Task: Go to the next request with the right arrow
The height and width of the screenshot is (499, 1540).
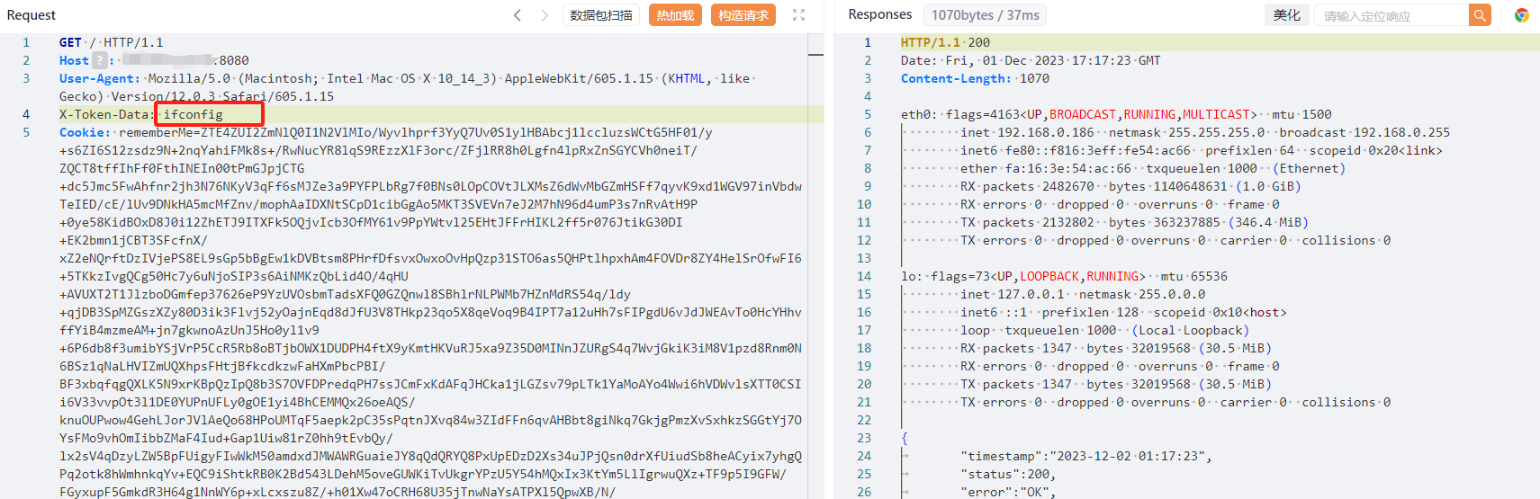Action: [x=545, y=15]
